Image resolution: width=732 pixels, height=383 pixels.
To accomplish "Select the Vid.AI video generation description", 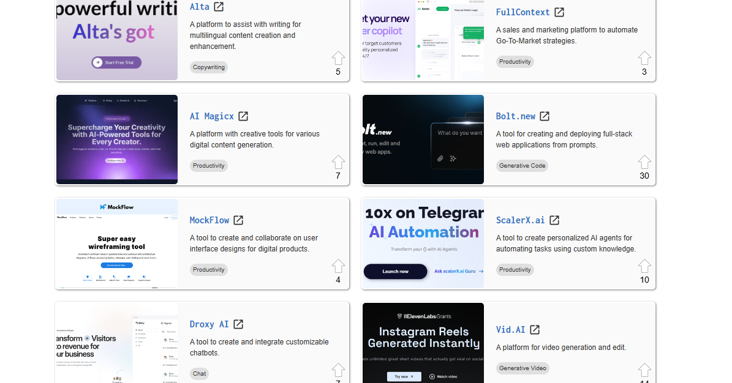I will [x=561, y=348].
